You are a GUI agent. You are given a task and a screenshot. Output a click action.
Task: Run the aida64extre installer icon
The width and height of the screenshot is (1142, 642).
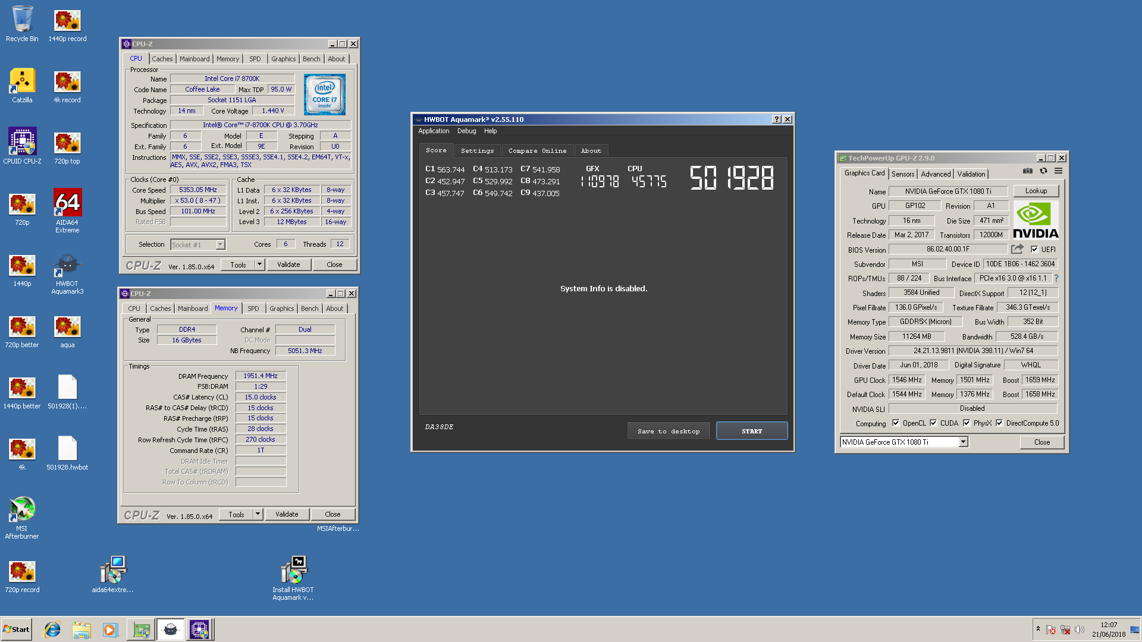coord(112,575)
